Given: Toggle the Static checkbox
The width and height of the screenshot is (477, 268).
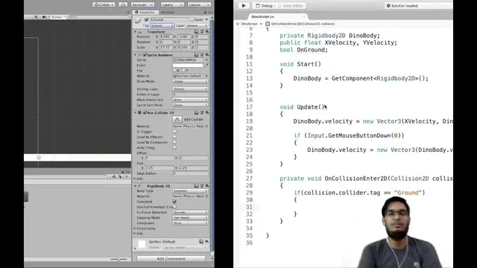Looking at the screenshot, I should [x=192, y=19].
